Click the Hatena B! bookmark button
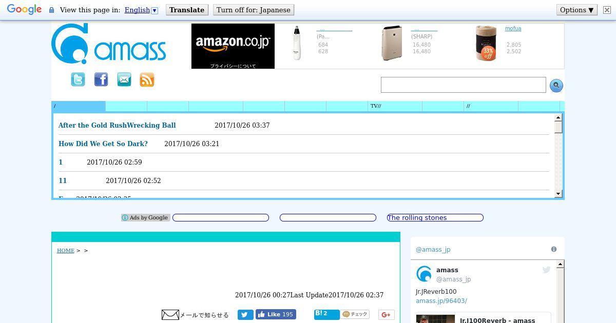Image resolution: width=616 pixels, height=323 pixels. point(327,314)
